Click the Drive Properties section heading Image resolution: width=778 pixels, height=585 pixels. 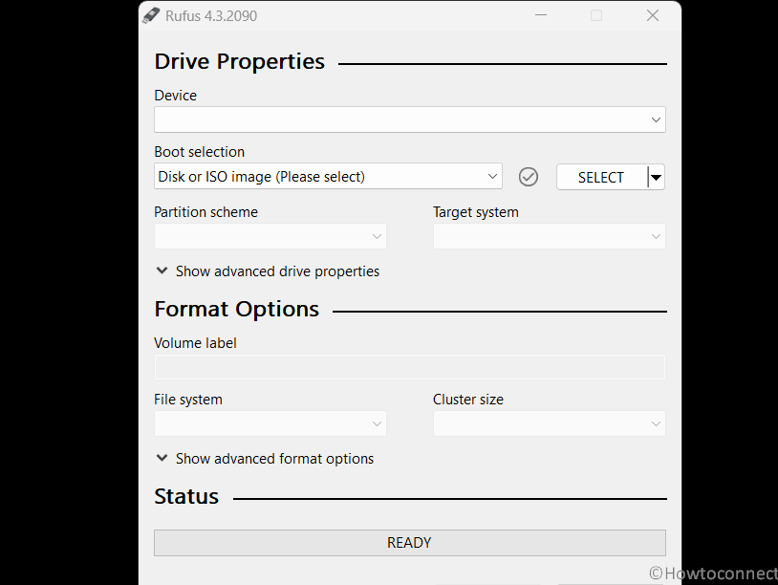point(240,62)
